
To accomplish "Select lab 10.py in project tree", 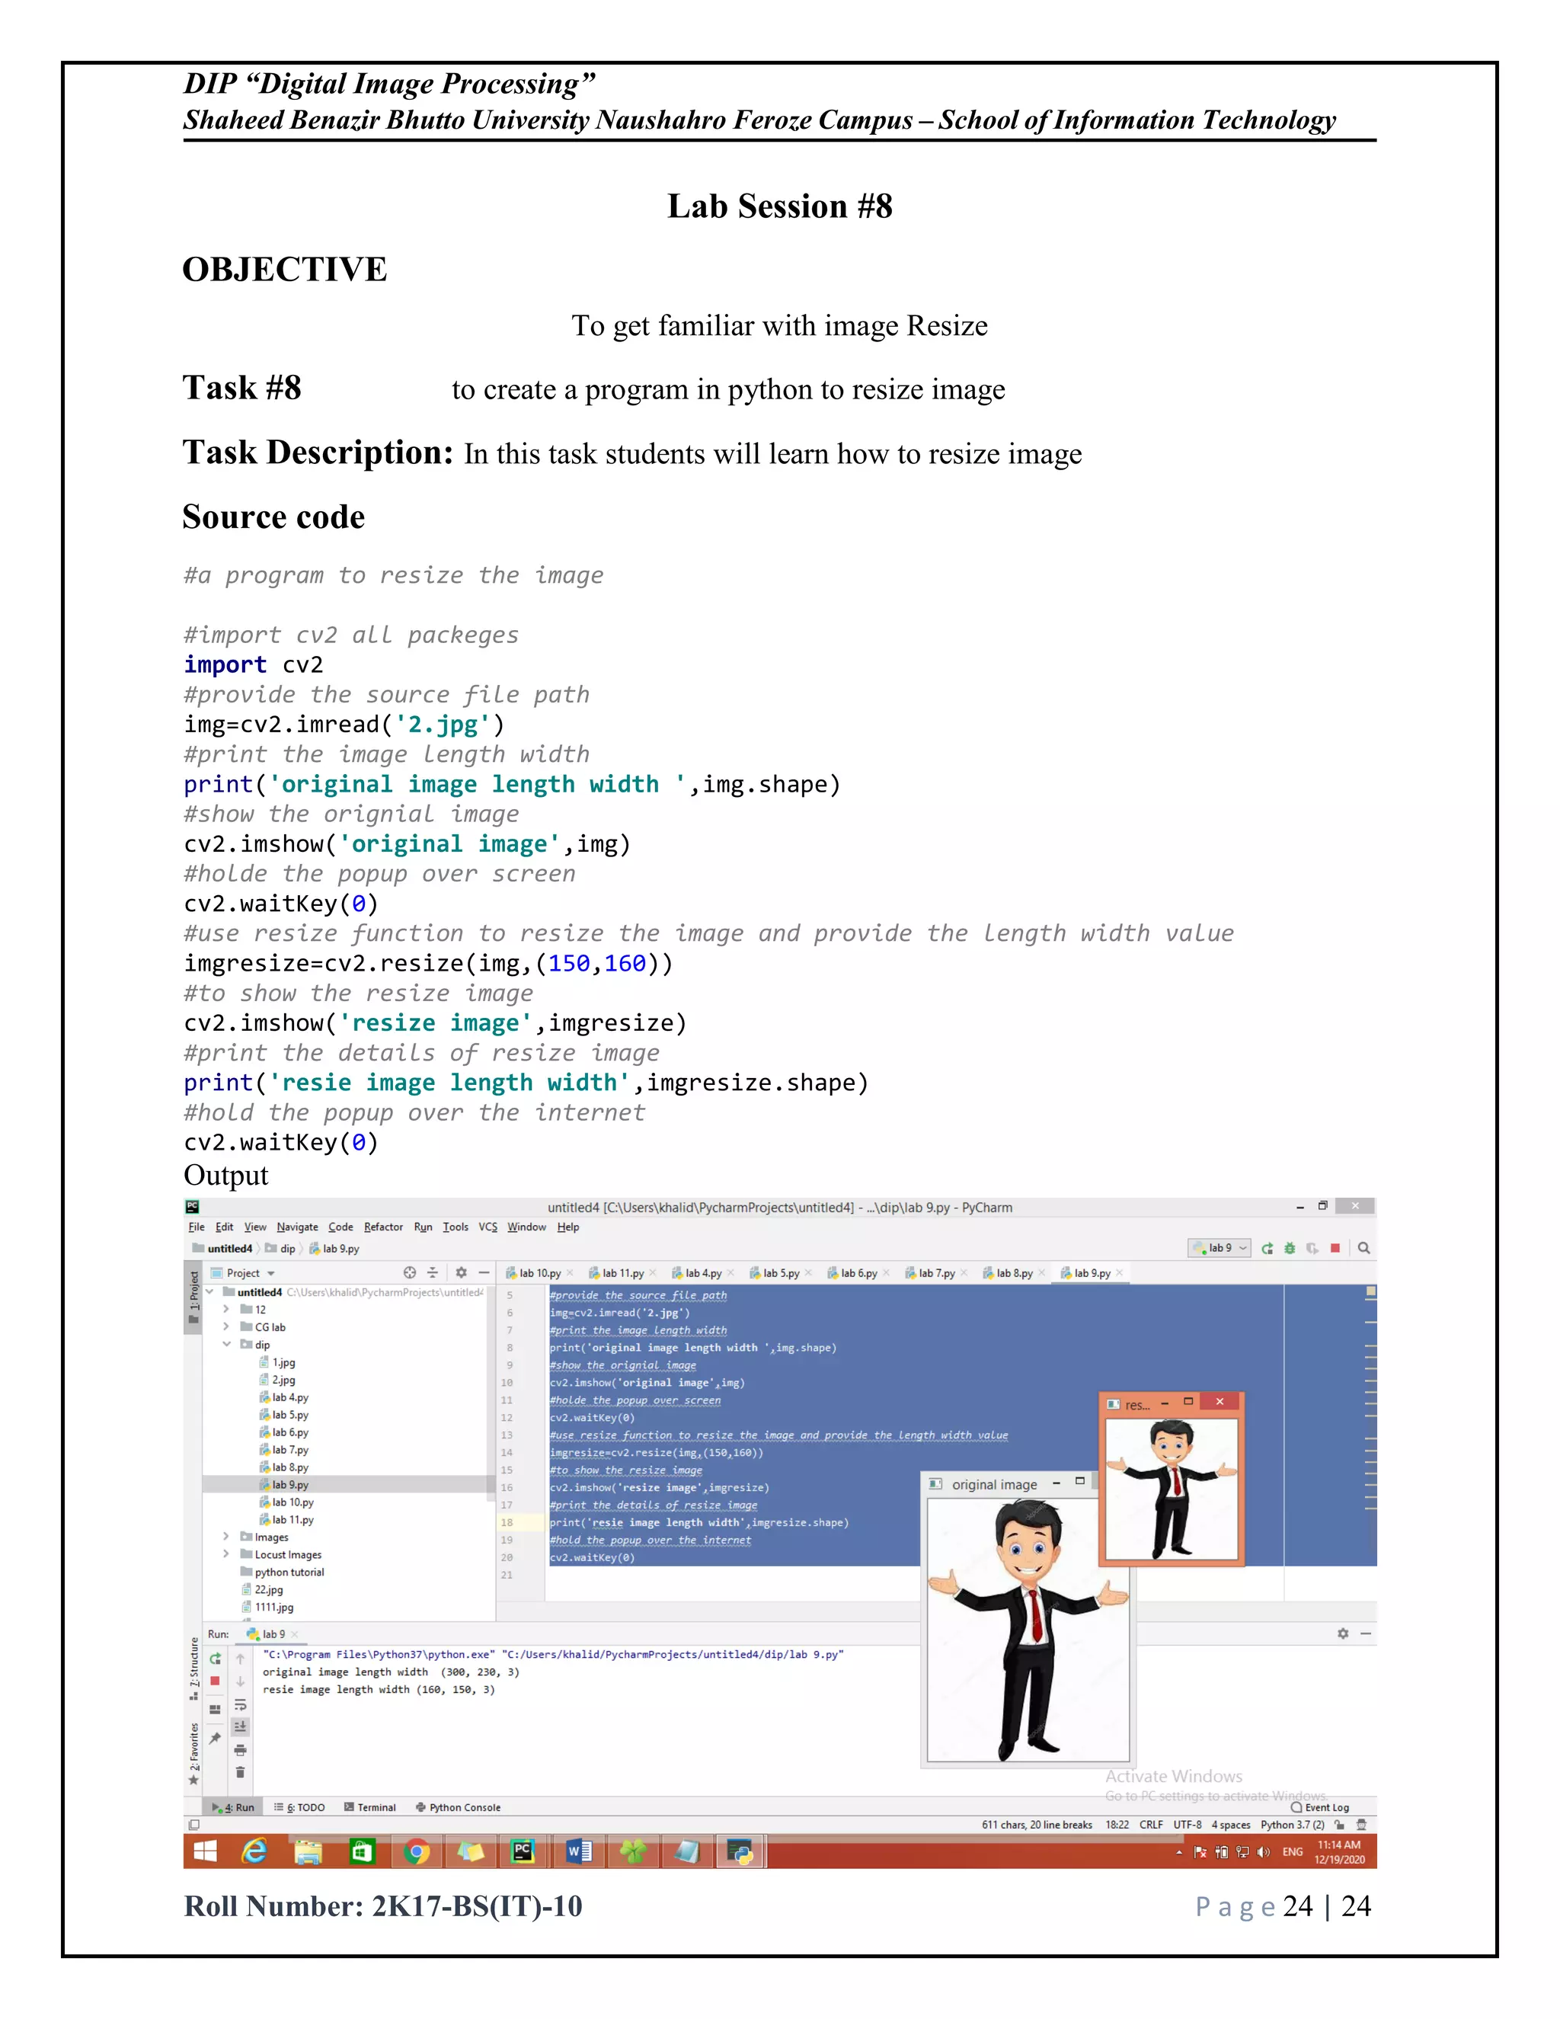I will tap(292, 1502).
